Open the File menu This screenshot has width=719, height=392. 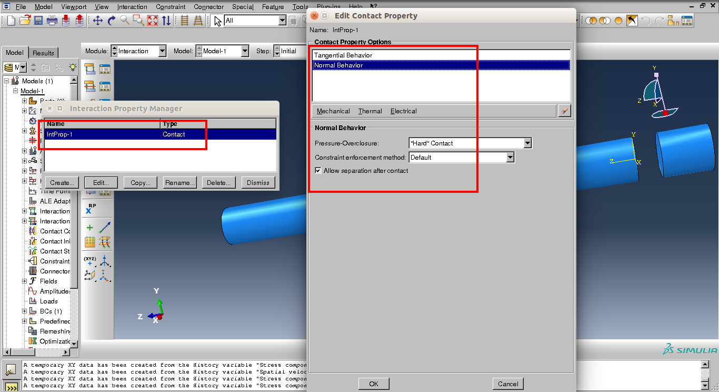(x=21, y=7)
